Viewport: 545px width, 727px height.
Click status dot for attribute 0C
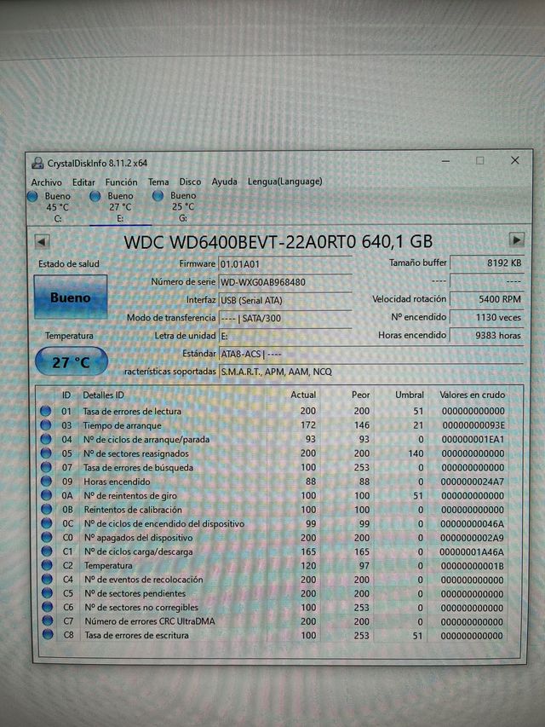point(46,523)
